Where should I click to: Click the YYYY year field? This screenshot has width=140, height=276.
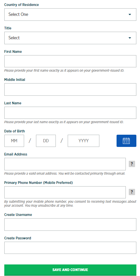point(84,141)
